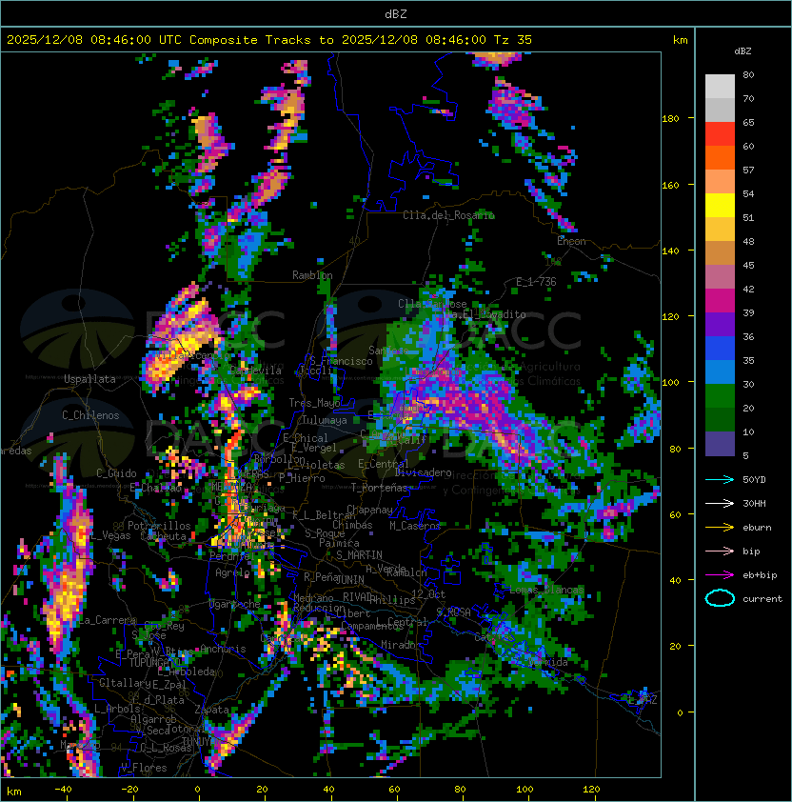Click the 'dBZ' heading above the color scale

[x=742, y=51]
